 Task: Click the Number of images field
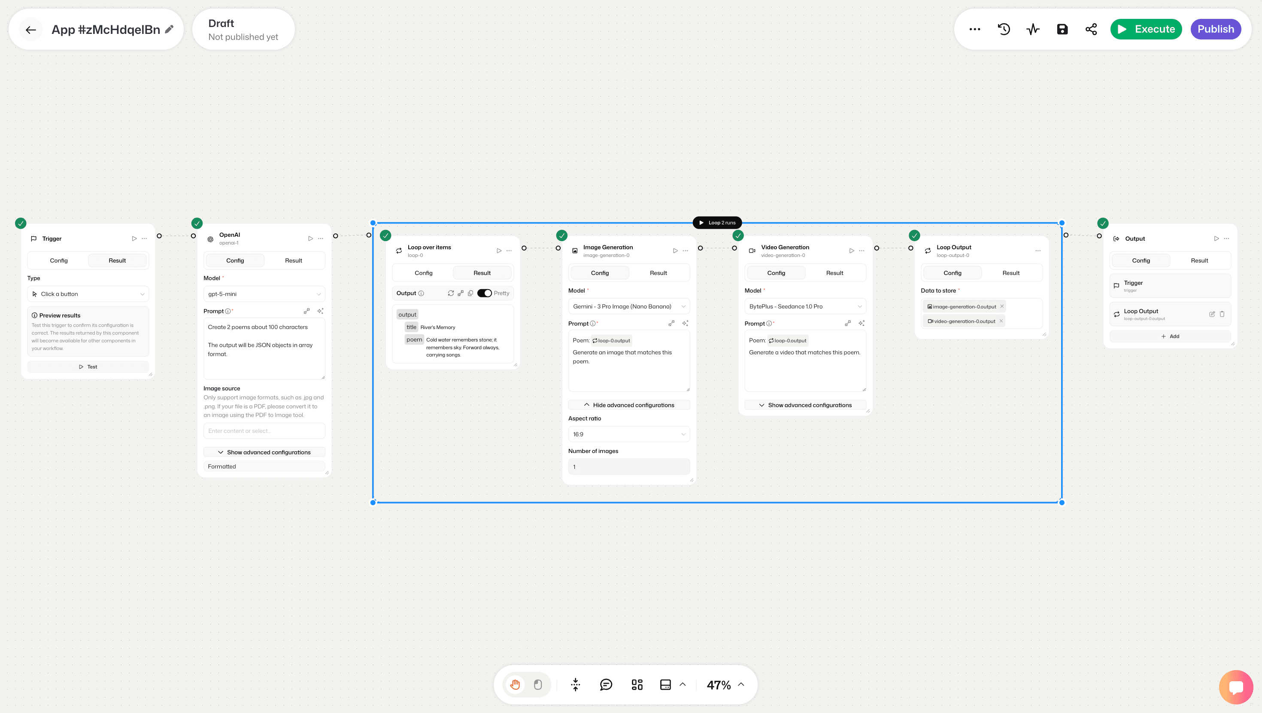pos(628,467)
